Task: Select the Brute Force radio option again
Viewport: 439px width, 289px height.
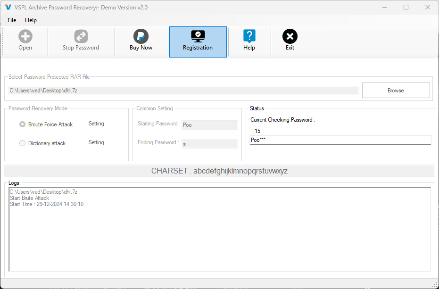Action: [22, 124]
